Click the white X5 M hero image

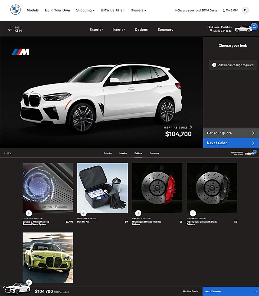coord(101,97)
